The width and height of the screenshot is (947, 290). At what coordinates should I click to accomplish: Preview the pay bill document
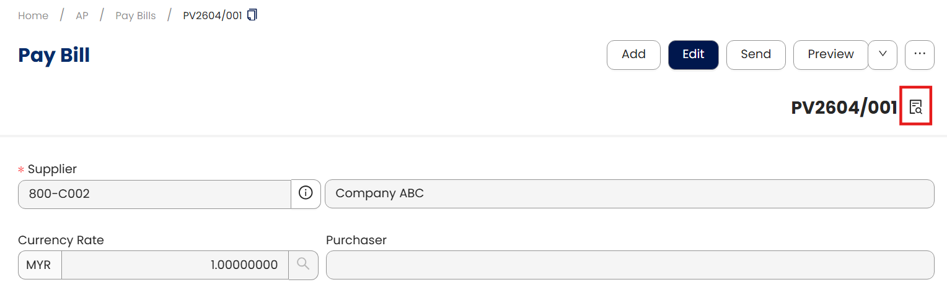point(830,54)
